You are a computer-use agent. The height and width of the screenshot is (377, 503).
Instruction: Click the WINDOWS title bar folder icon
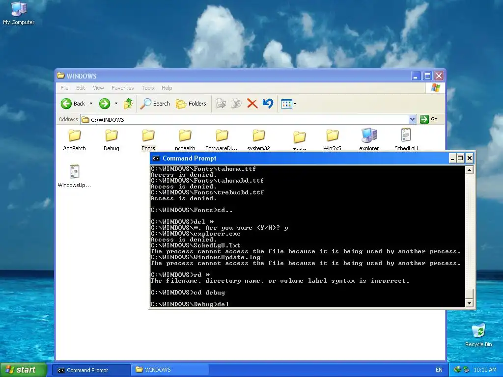pos(60,76)
